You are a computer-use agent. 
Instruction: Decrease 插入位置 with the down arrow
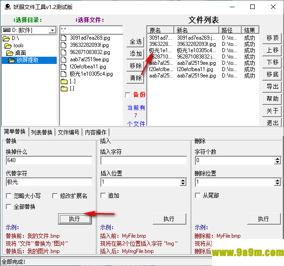pos(183,184)
